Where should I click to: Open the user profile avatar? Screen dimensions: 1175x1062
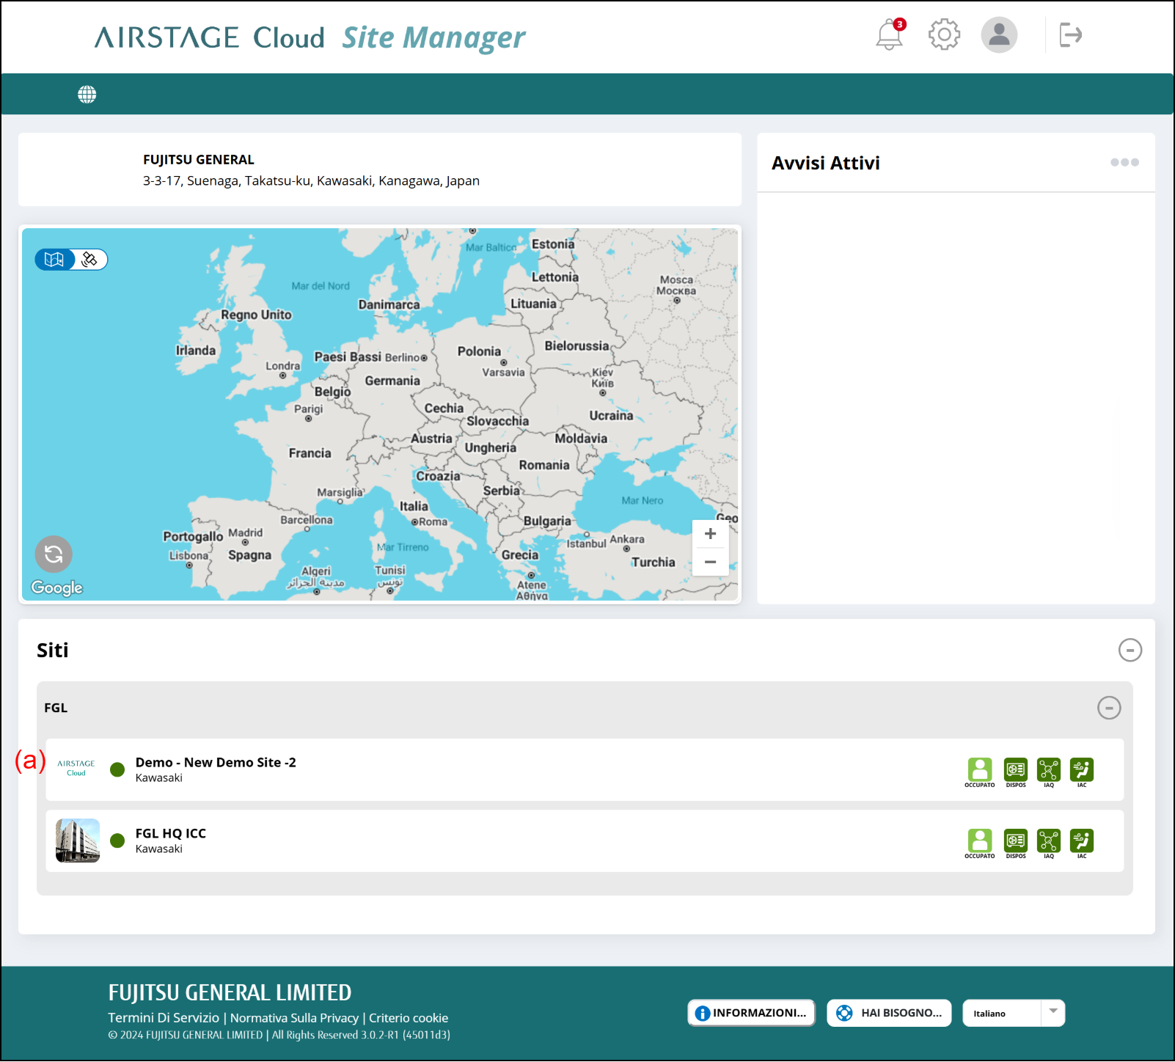pos(999,34)
